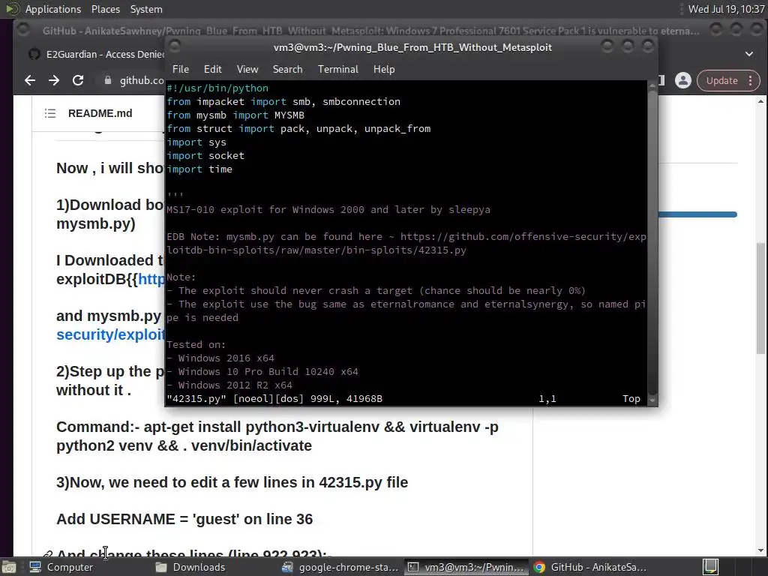Click the terminal scrollbar down arrow
768x576 pixels.
pos(652,400)
